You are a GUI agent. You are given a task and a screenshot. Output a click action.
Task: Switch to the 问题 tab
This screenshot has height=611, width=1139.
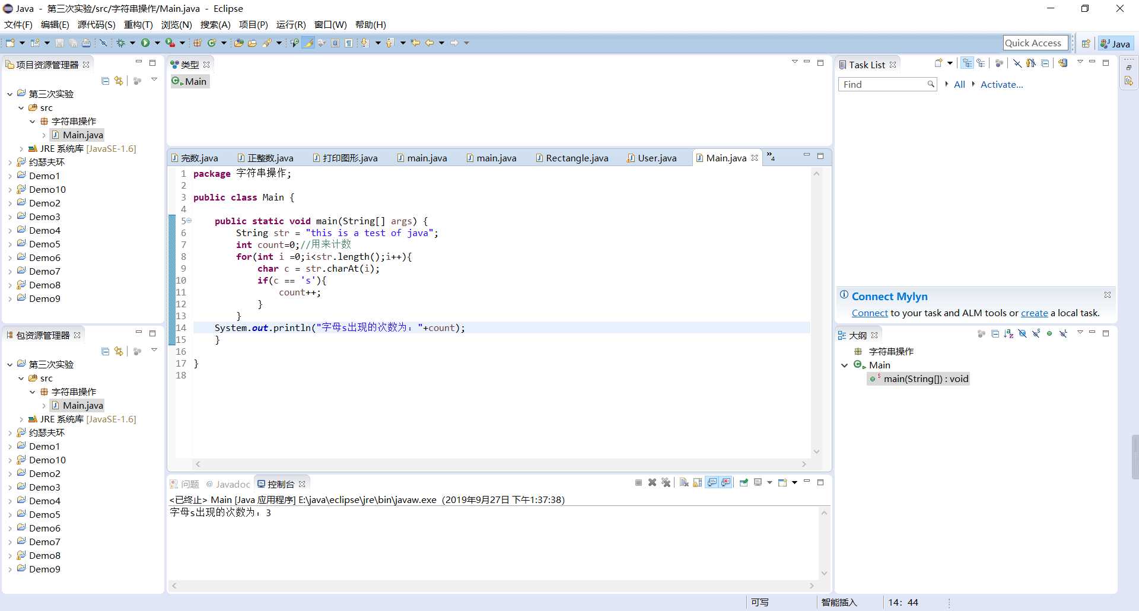pos(184,484)
